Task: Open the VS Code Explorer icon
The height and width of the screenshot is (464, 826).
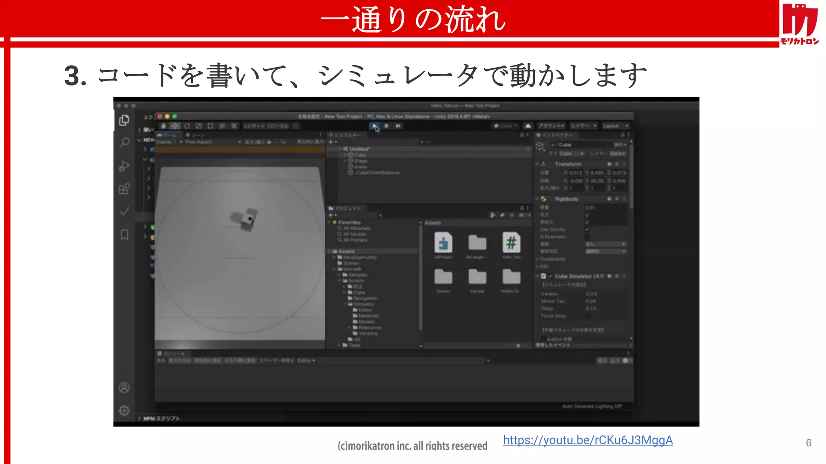Action: tap(124, 120)
